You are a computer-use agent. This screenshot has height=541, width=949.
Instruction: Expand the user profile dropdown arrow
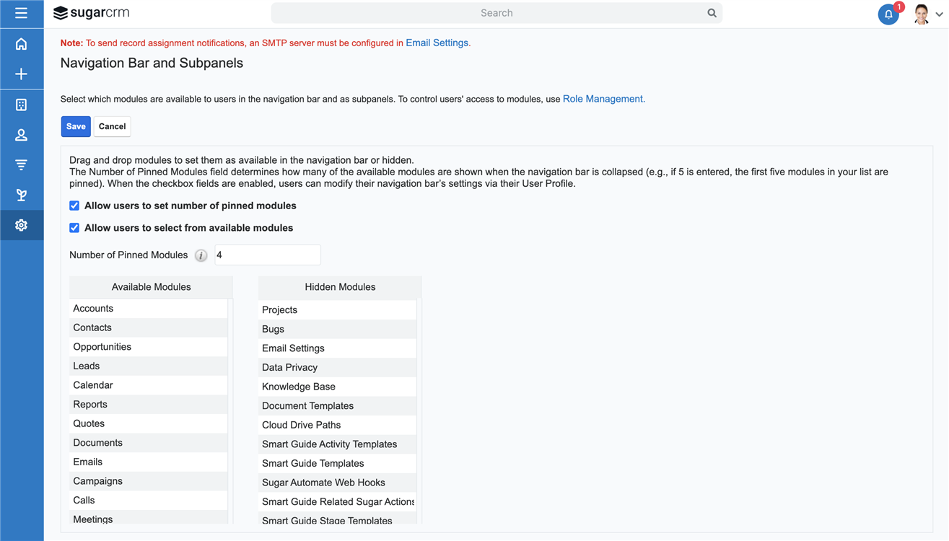[x=939, y=14]
